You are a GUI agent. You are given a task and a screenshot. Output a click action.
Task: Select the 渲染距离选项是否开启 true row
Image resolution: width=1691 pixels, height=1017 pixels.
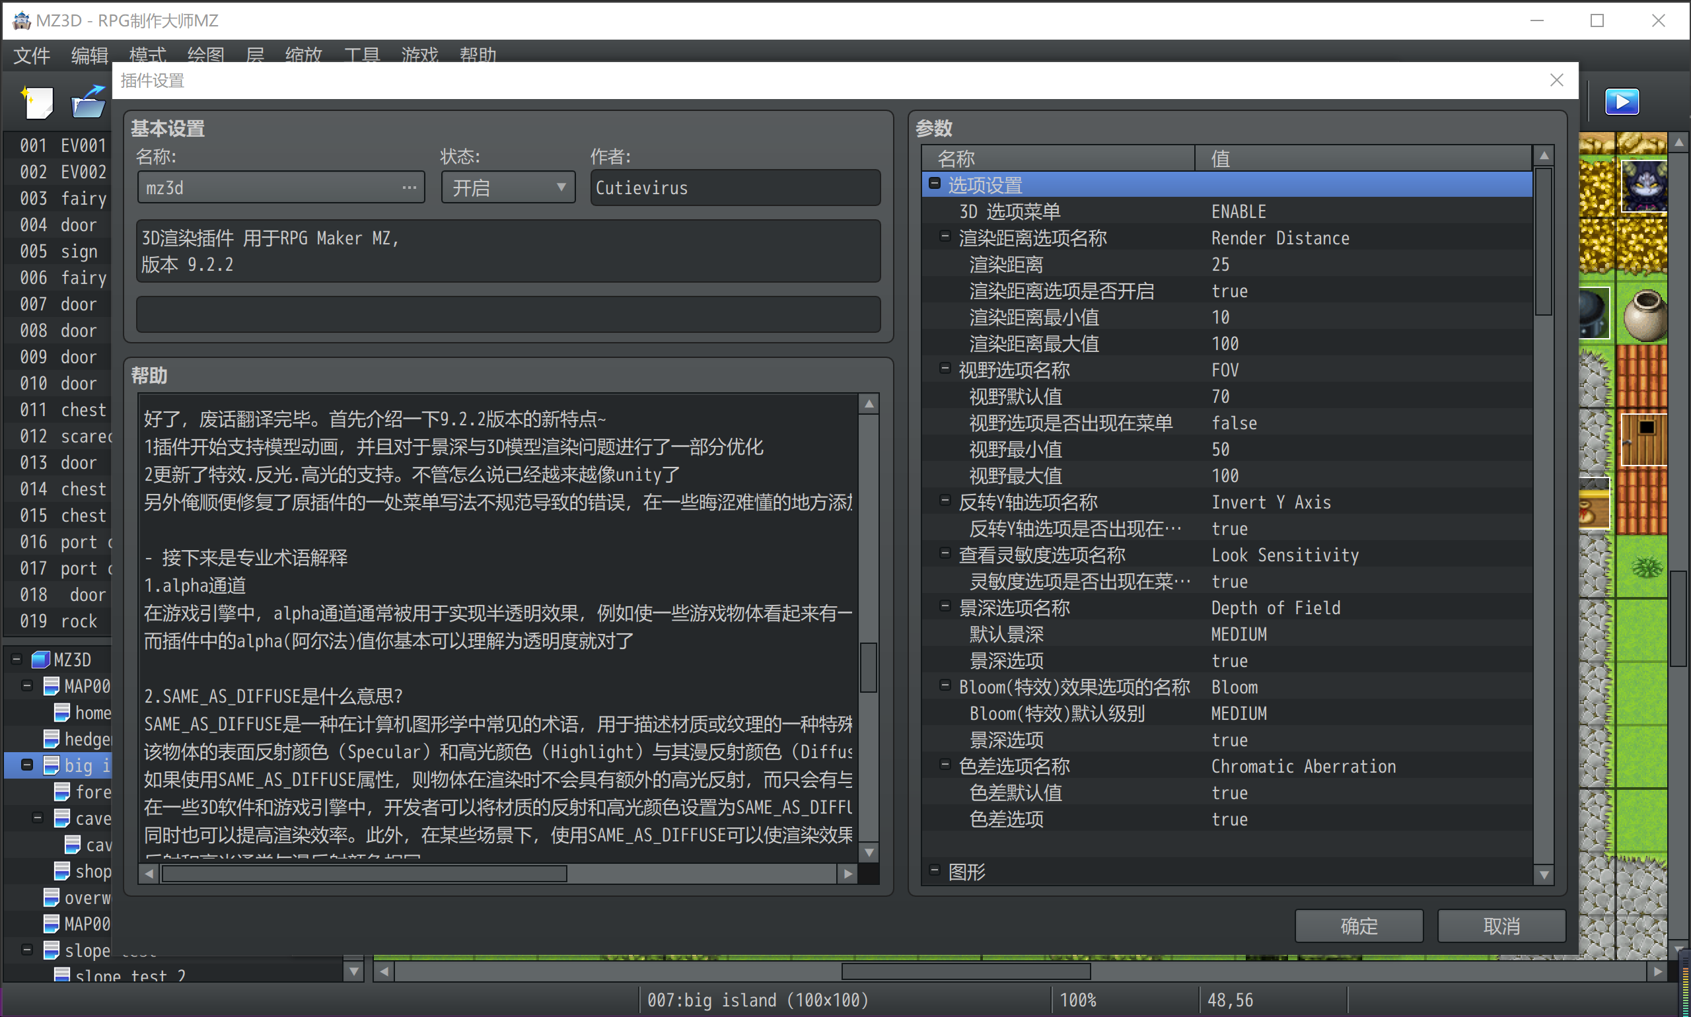[x=1227, y=291]
